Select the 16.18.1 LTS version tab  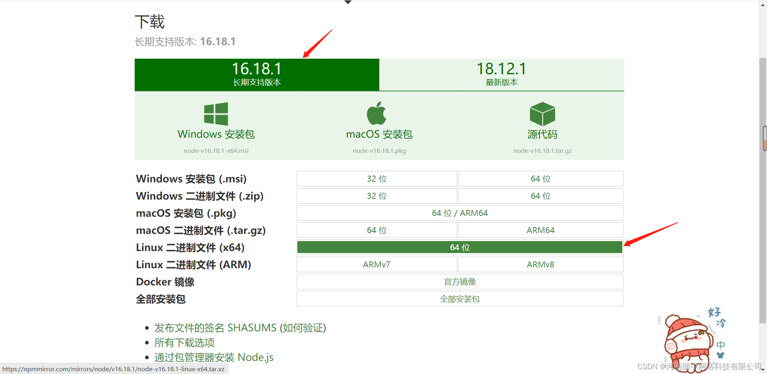[x=257, y=75]
